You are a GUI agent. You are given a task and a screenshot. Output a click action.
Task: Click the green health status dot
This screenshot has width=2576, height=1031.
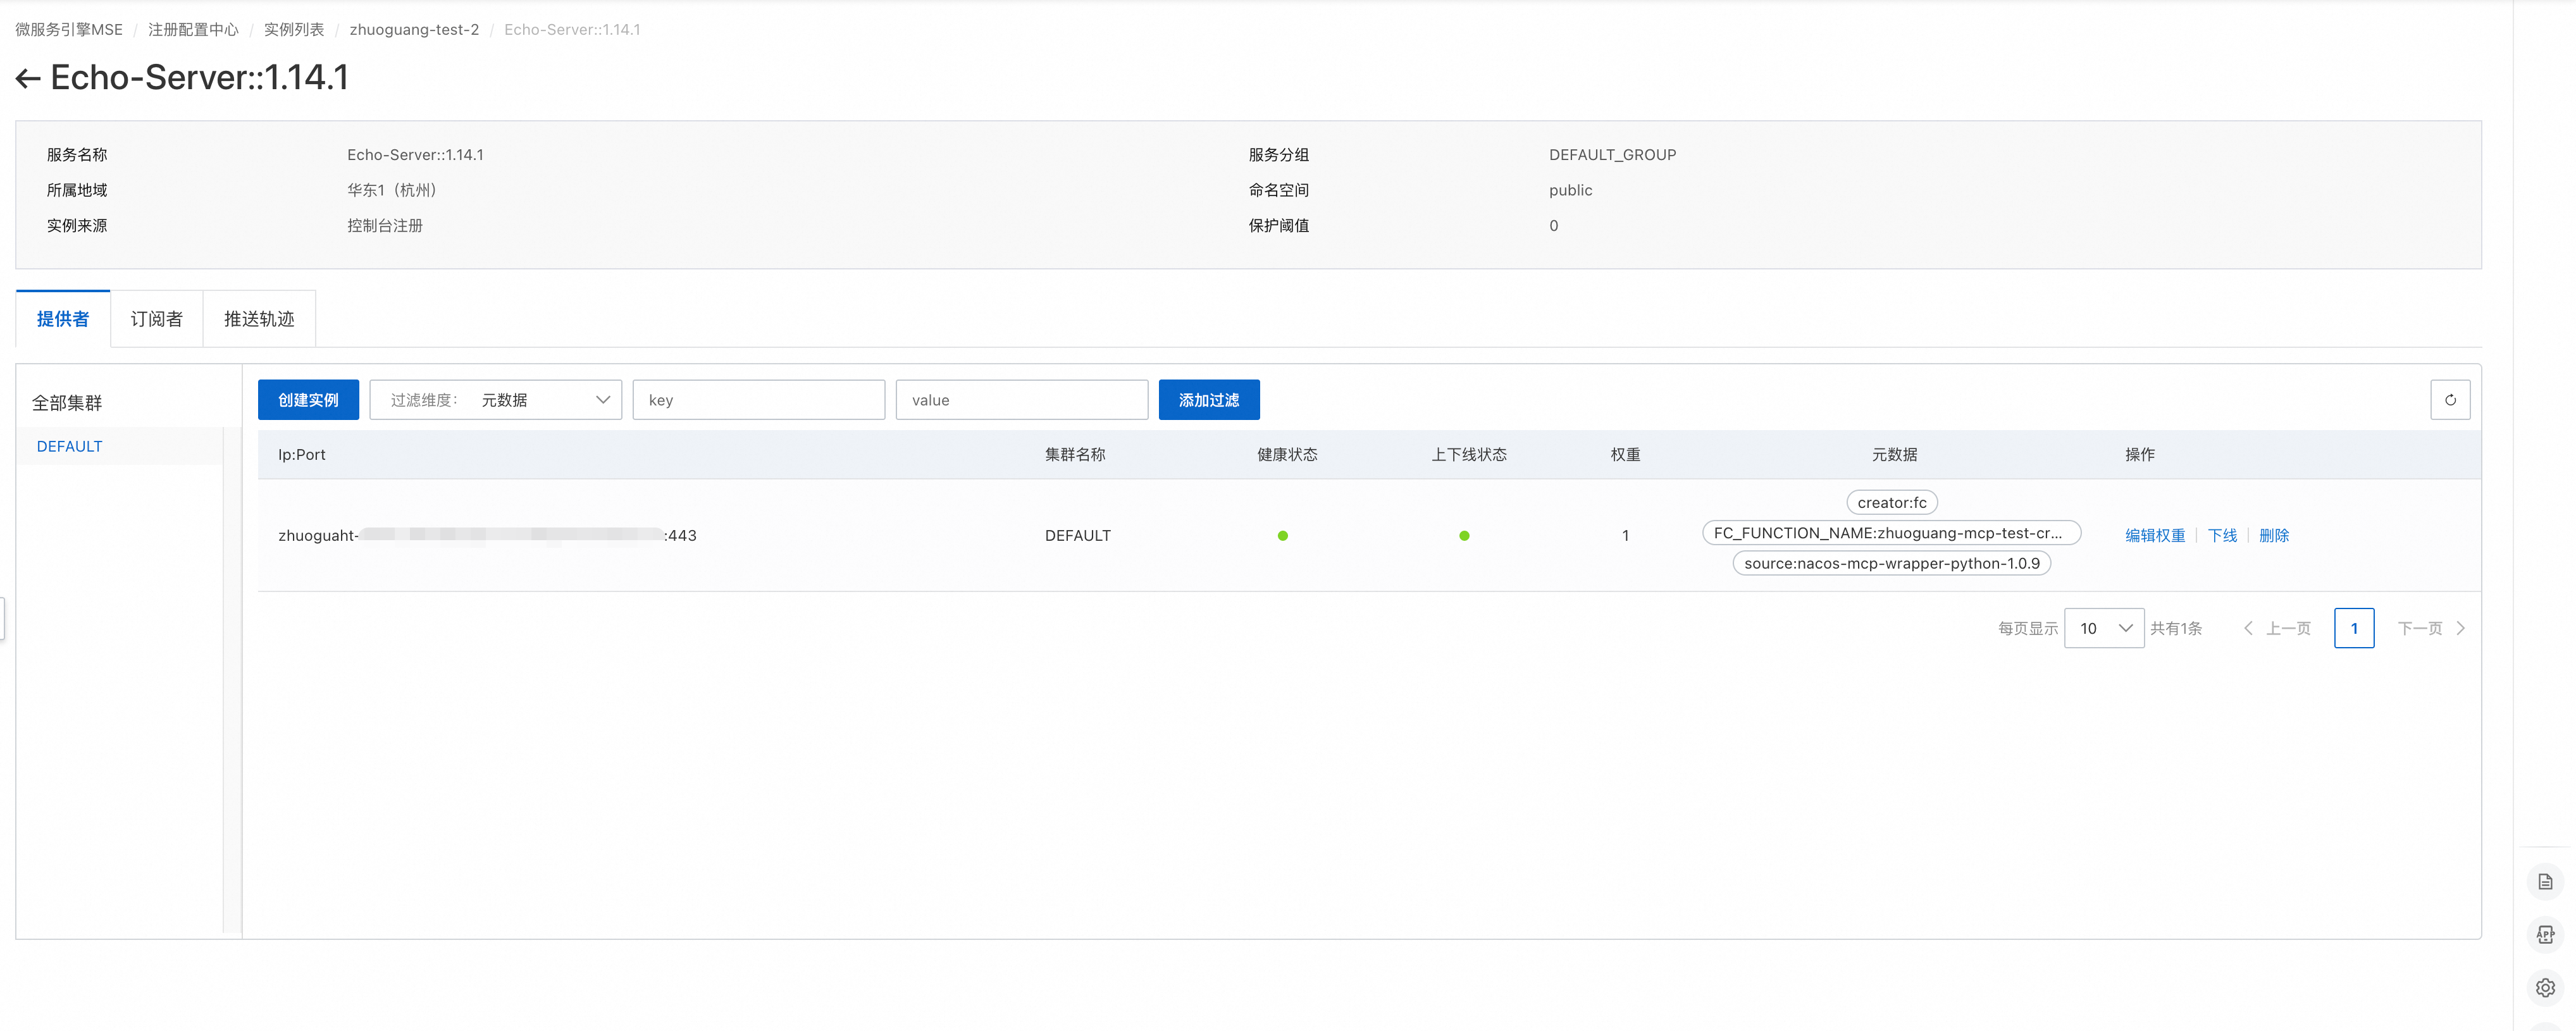(1282, 536)
